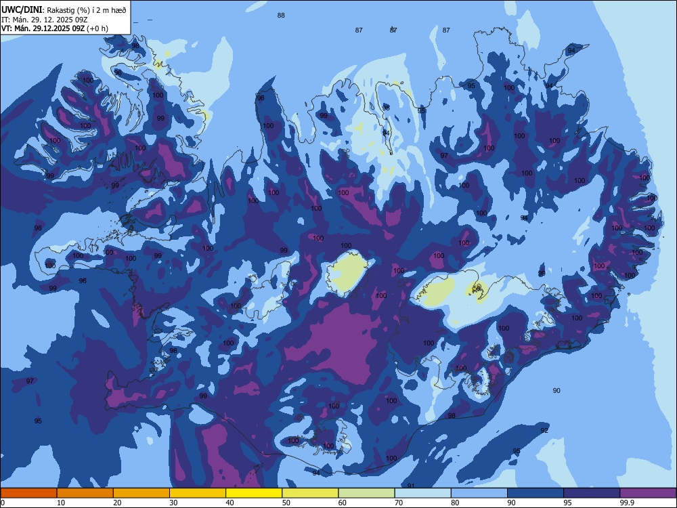Click the 95–99.9 navy legend swatch
The height and width of the screenshot is (508, 677).
click(x=592, y=493)
